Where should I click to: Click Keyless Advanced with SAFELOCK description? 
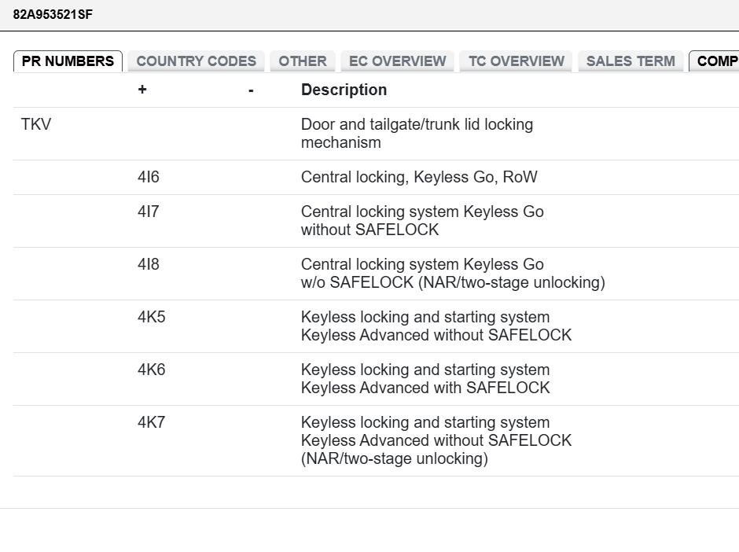pos(425,379)
